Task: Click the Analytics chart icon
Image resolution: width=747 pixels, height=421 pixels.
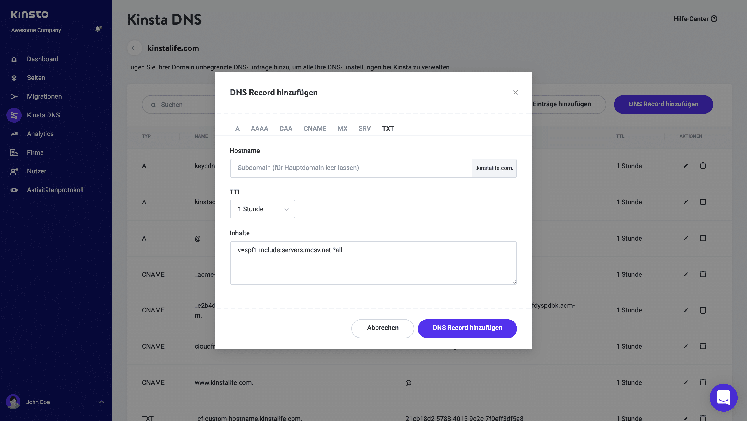Action: coord(14,134)
